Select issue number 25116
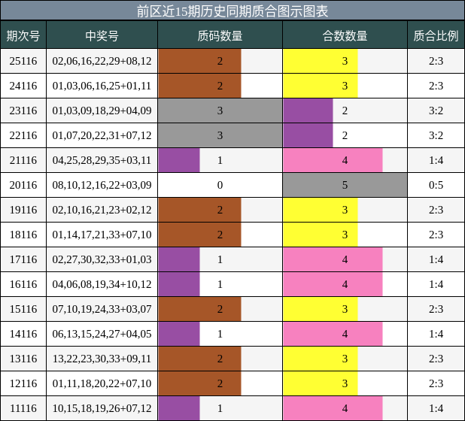 coord(23,61)
